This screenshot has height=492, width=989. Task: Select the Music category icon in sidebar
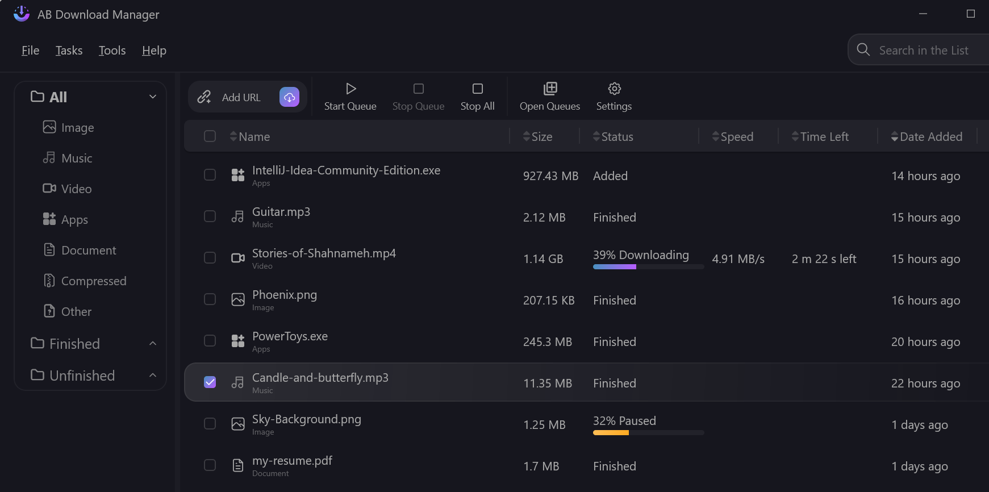click(x=49, y=158)
